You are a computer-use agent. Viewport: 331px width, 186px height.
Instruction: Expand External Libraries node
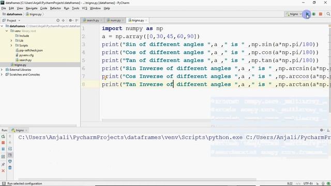[2, 70]
